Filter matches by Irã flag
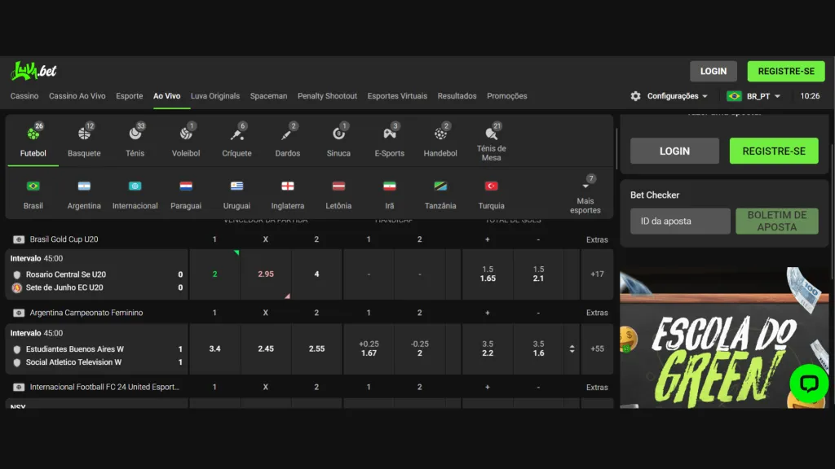The image size is (835, 469). click(390, 186)
